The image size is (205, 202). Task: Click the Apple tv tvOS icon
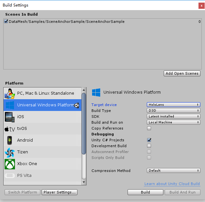click(x=10, y=129)
